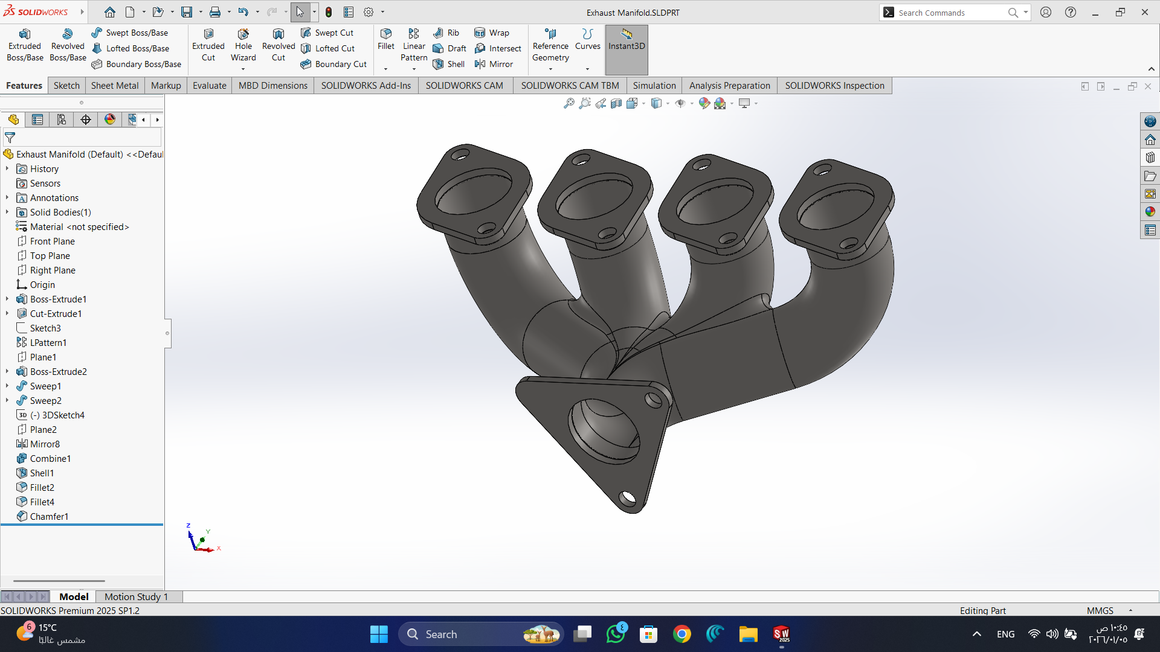The width and height of the screenshot is (1160, 652).
Task: Open the Hide/Show Items visibility control
Action: coord(680,103)
